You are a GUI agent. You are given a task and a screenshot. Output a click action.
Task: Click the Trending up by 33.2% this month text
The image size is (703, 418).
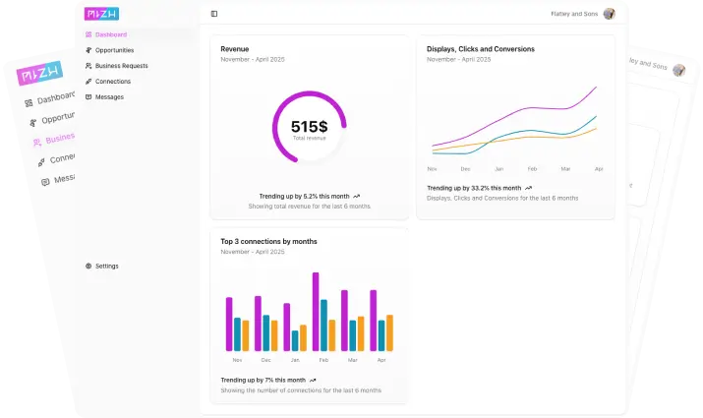coord(474,189)
